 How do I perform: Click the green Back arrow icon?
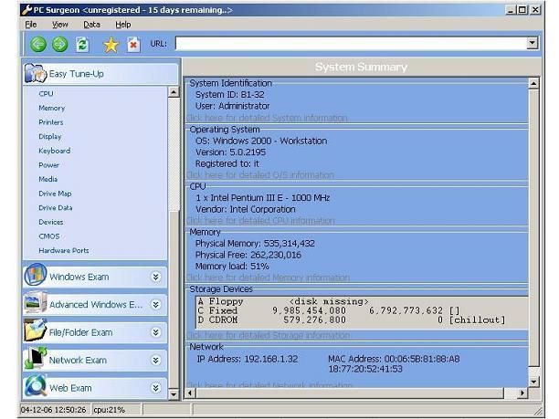(x=37, y=44)
